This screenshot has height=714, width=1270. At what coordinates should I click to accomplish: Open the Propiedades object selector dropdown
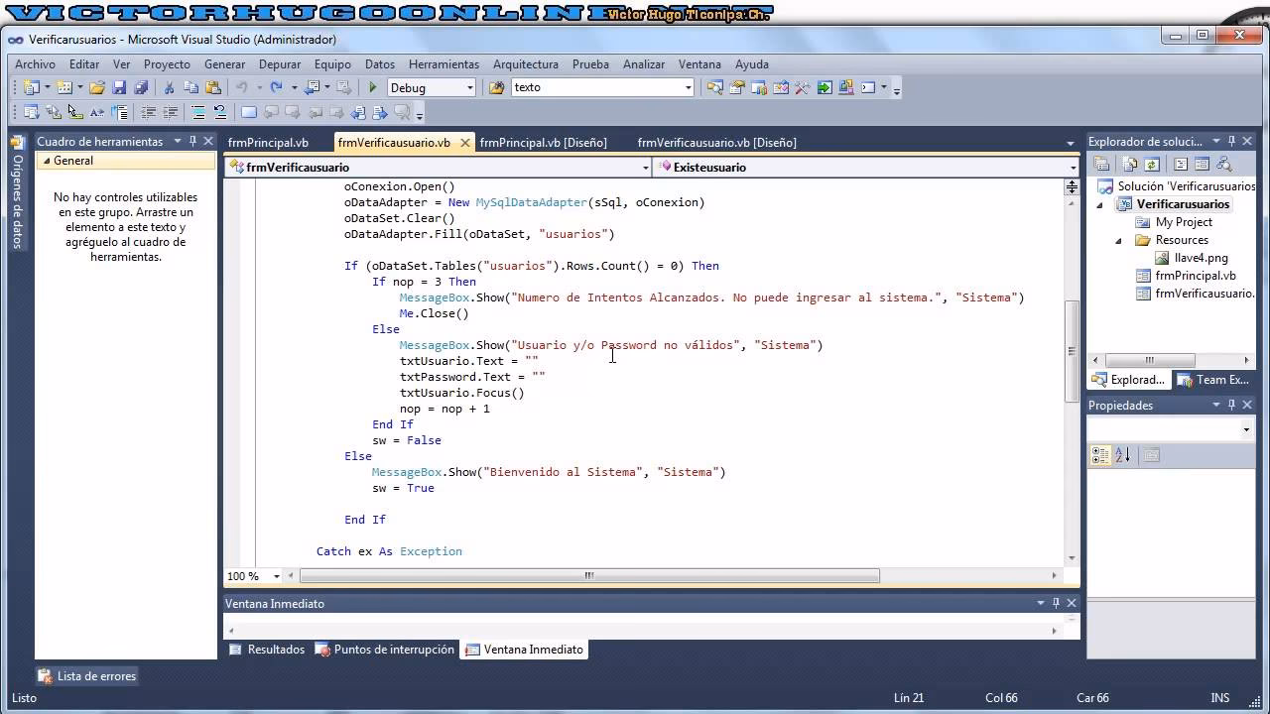coord(1246,429)
